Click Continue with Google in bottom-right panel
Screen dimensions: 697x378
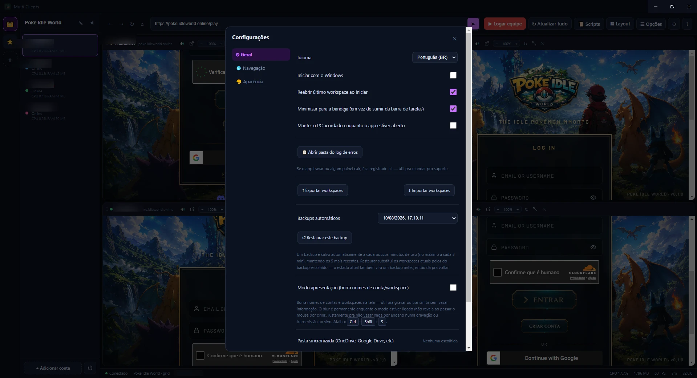(x=544, y=358)
